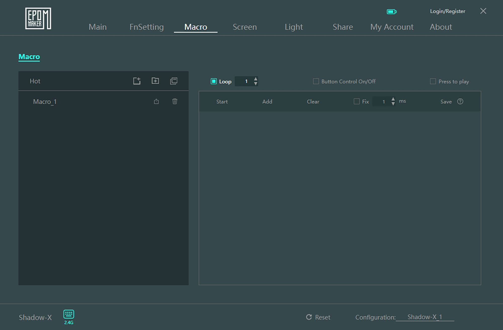Open the FnSetting tab
503x330 pixels.
(x=146, y=27)
